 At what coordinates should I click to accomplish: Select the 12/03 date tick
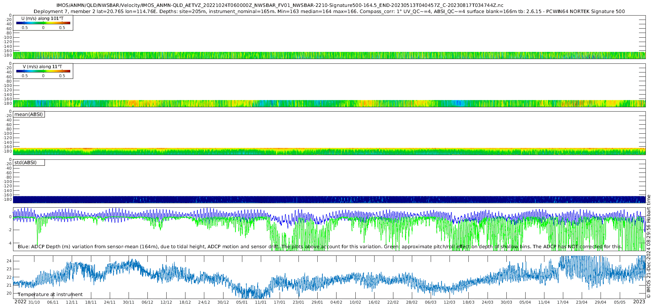(450, 302)
